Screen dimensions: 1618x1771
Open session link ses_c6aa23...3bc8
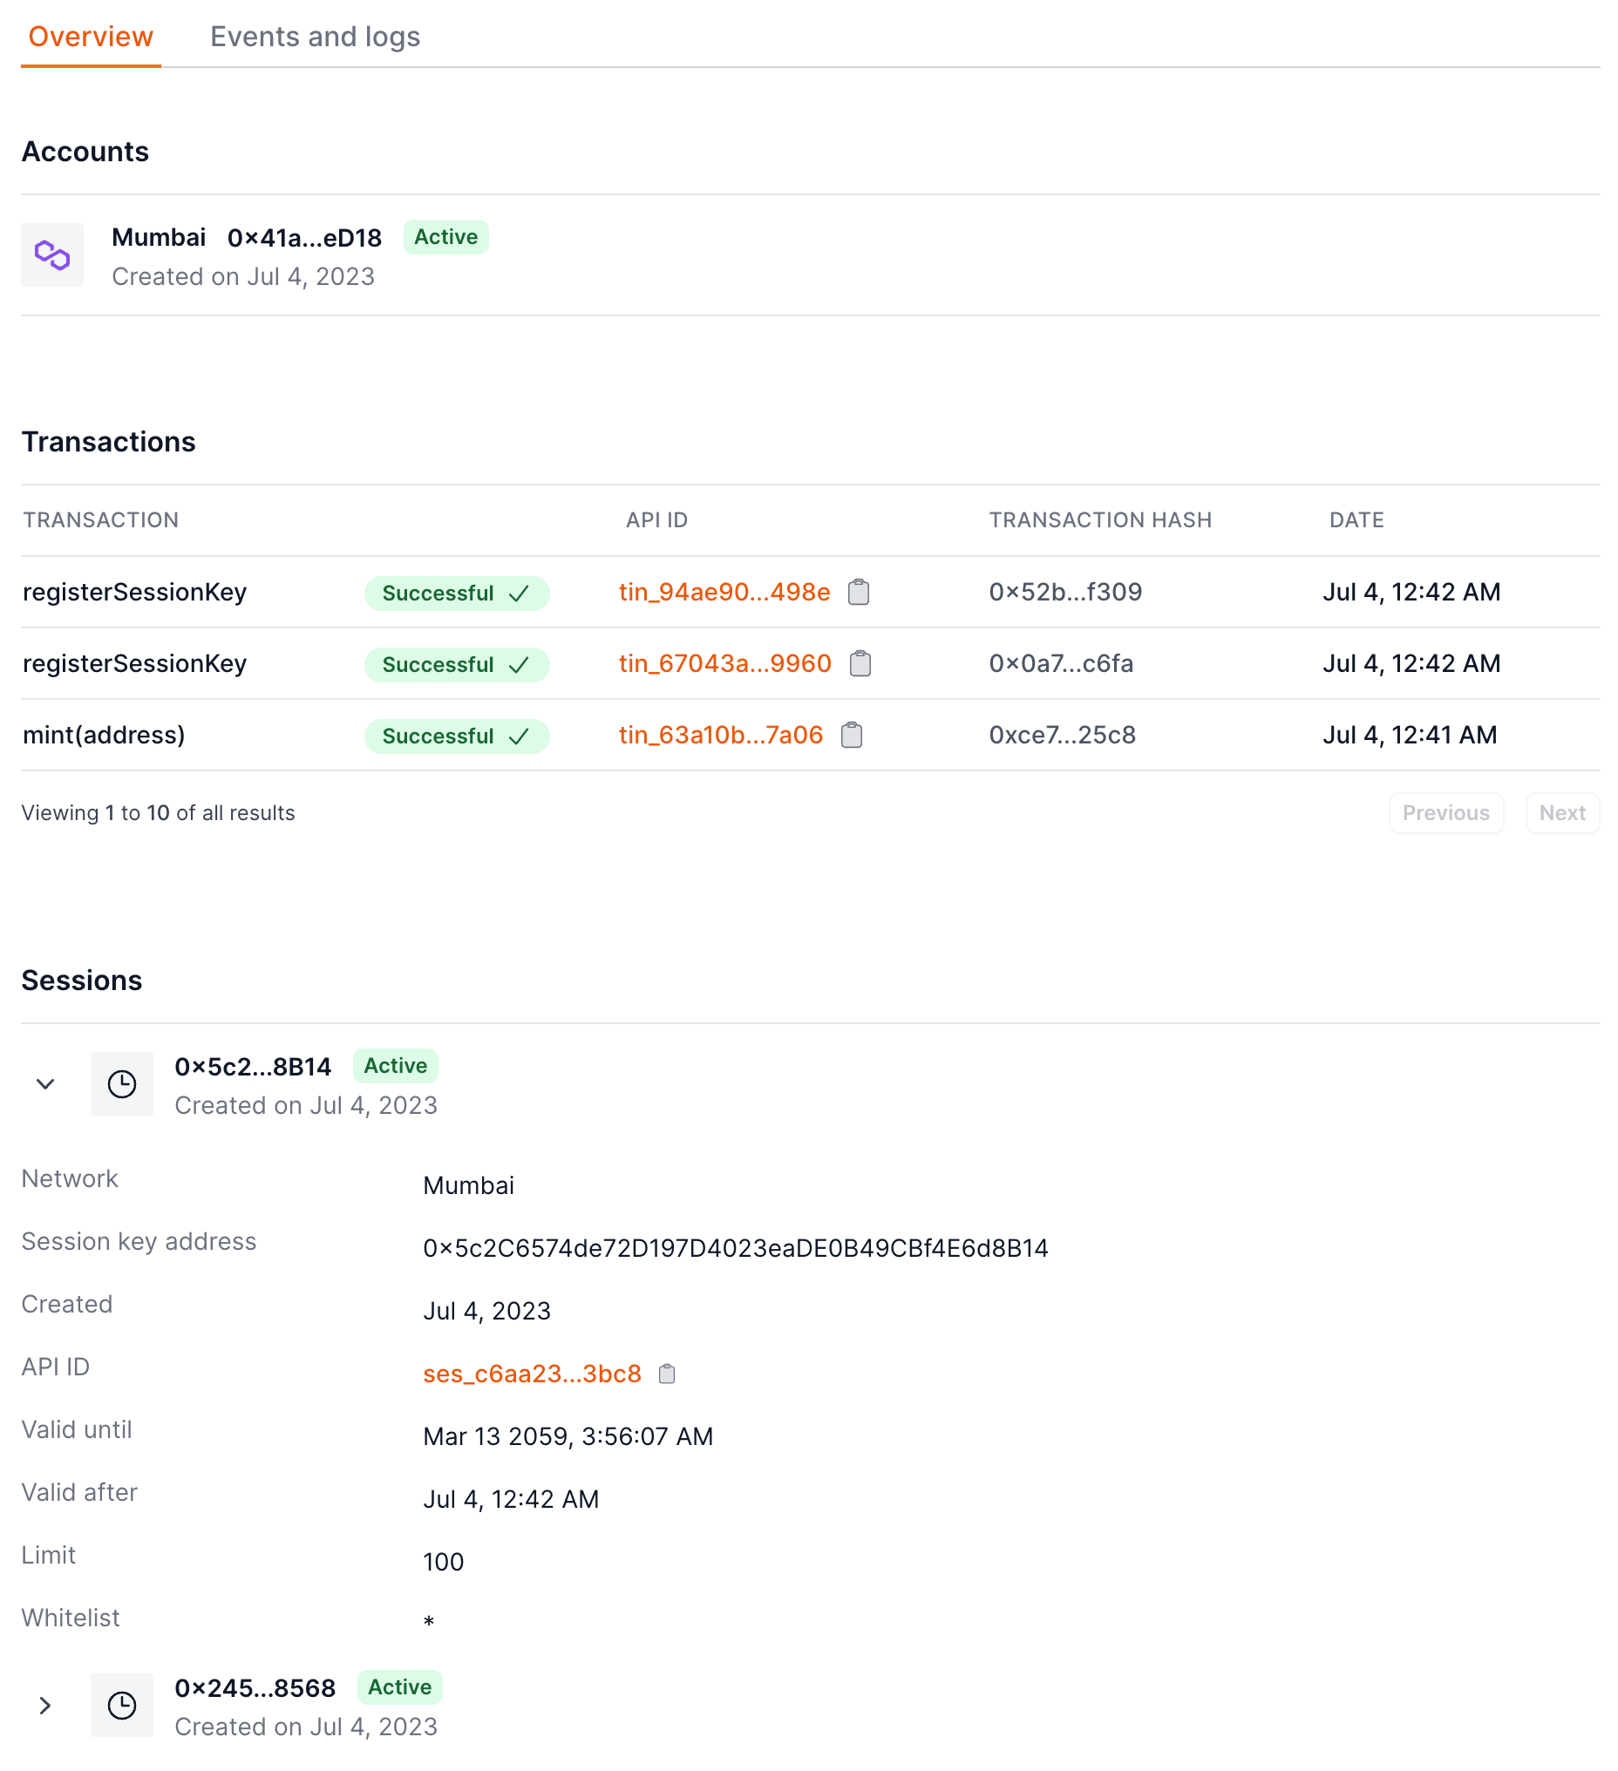pos(532,1374)
